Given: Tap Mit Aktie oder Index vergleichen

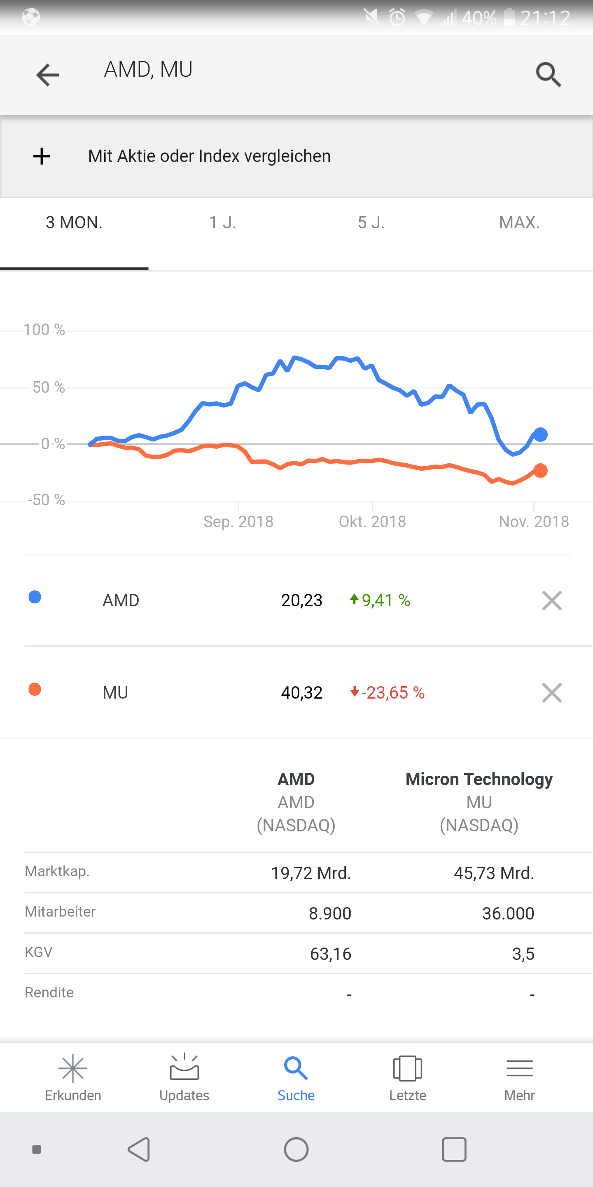Looking at the screenshot, I should click(210, 156).
